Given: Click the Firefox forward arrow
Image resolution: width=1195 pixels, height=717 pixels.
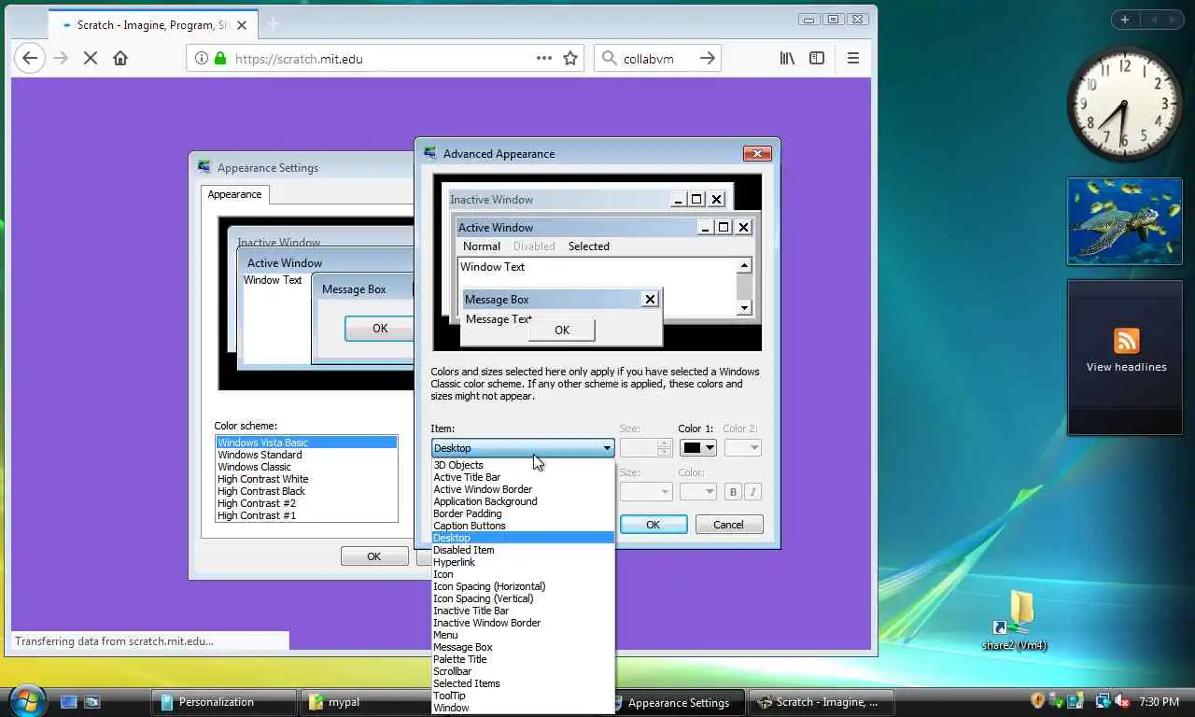Looking at the screenshot, I should point(61,58).
